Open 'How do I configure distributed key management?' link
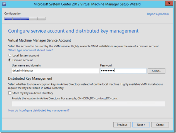The width and height of the screenshot is (176, 133). pos(39,111)
